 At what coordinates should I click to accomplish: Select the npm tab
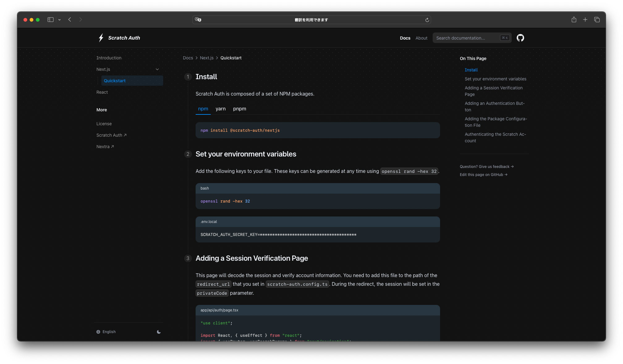tap(203, 109)
